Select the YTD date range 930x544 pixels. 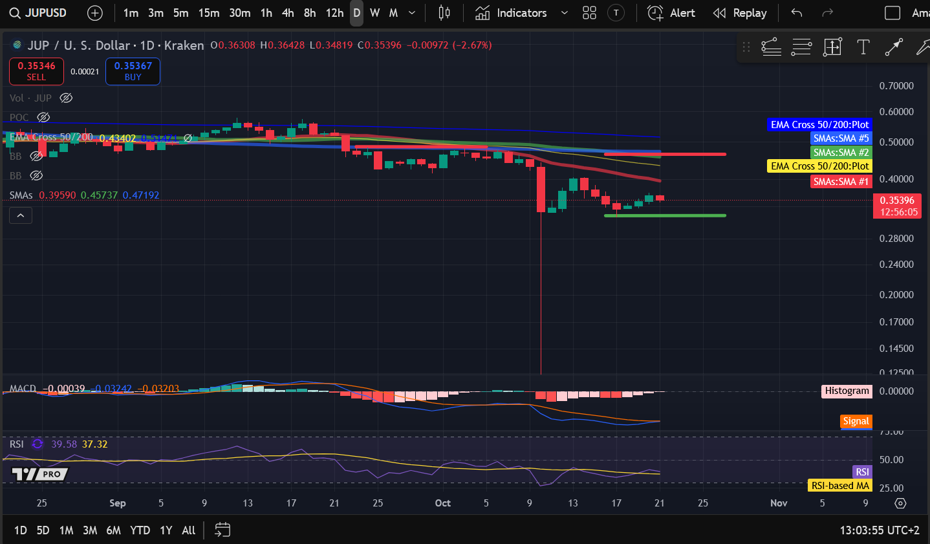[x=140, y=530]
